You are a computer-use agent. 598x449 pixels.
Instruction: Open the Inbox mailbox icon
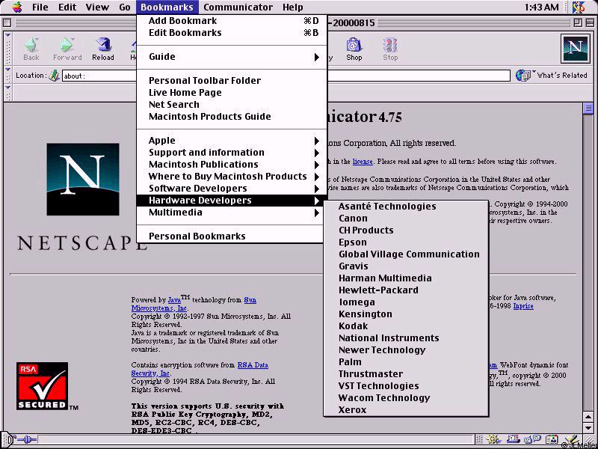coord(514,439)
